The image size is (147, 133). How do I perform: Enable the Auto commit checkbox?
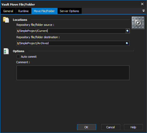pos(18,57)
